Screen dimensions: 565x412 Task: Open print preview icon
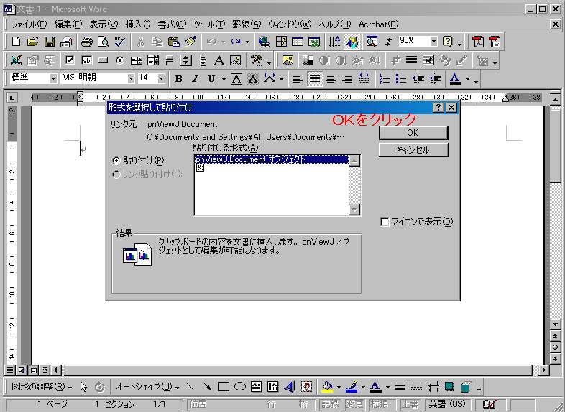pos(103,42)
